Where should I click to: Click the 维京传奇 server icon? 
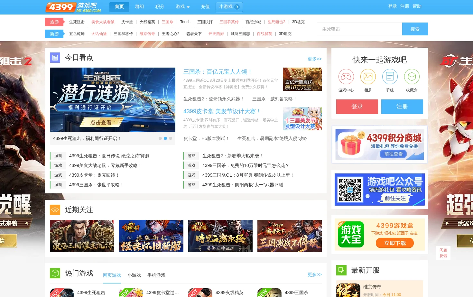[x=348, y=290]
